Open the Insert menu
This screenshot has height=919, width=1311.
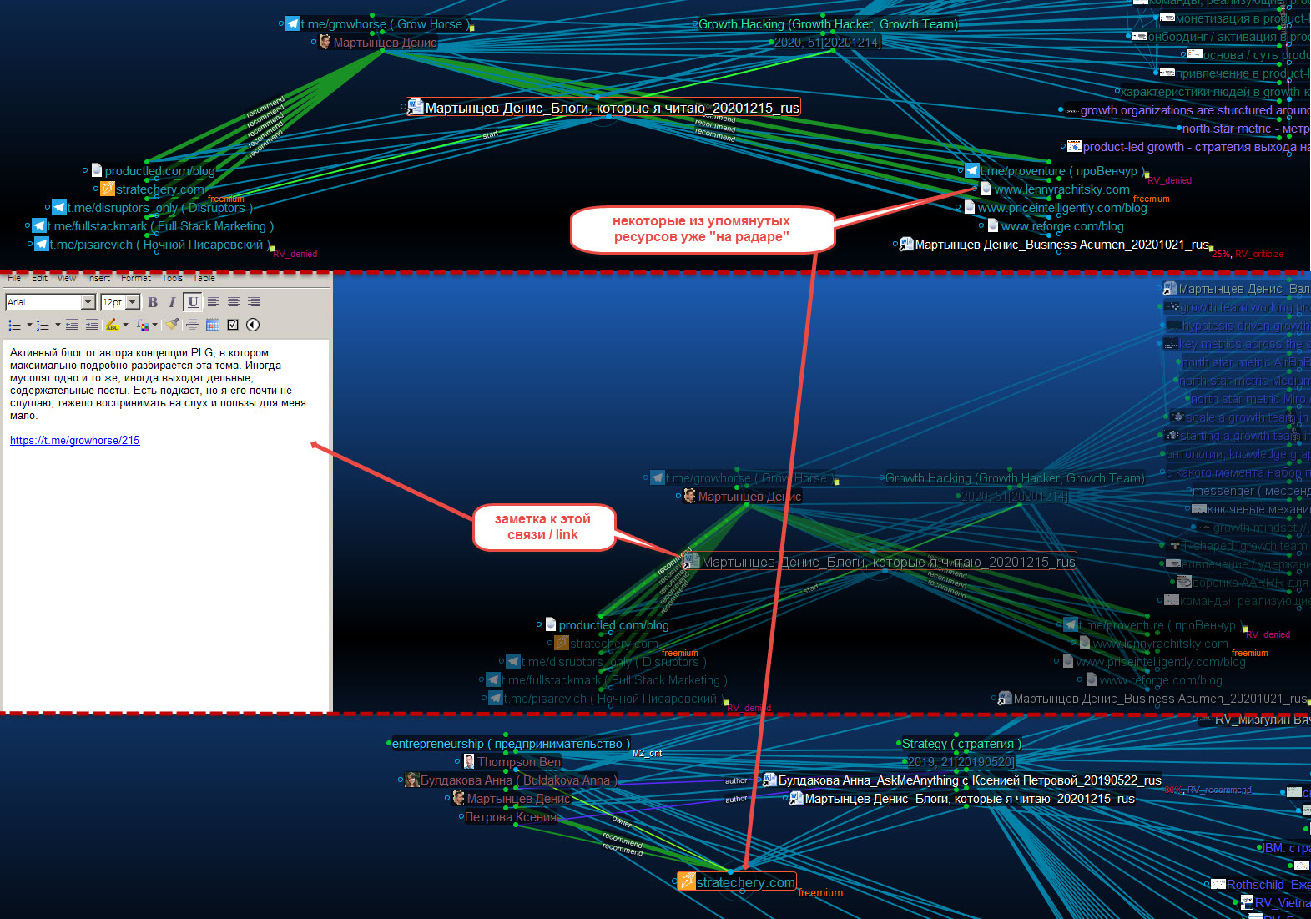point(98,278)
